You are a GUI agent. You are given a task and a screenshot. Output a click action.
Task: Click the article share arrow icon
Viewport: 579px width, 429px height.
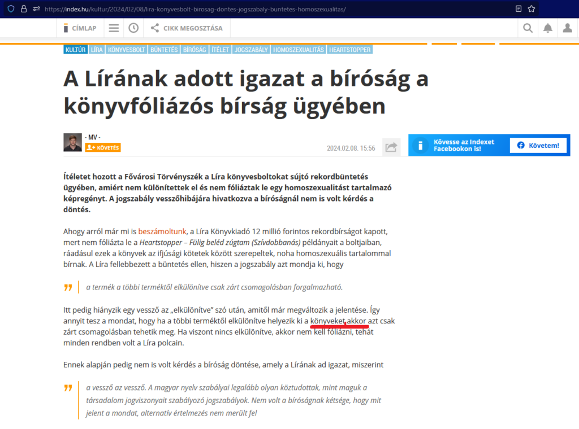391,147
